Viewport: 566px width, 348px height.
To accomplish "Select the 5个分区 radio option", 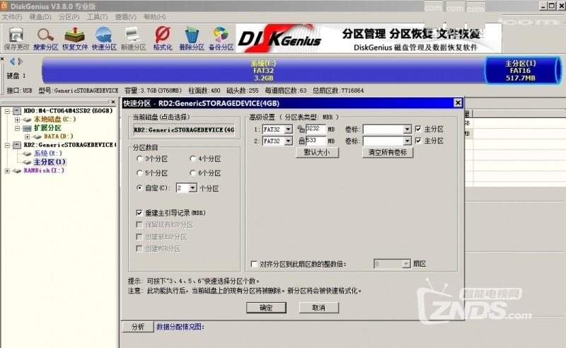I will tap(139, 173).
